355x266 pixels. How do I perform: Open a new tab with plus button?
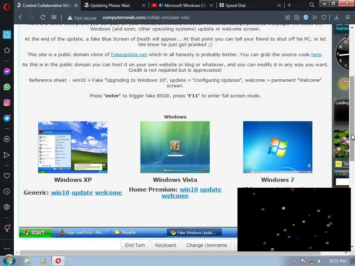pyautogui.click(x=289, y=5)
